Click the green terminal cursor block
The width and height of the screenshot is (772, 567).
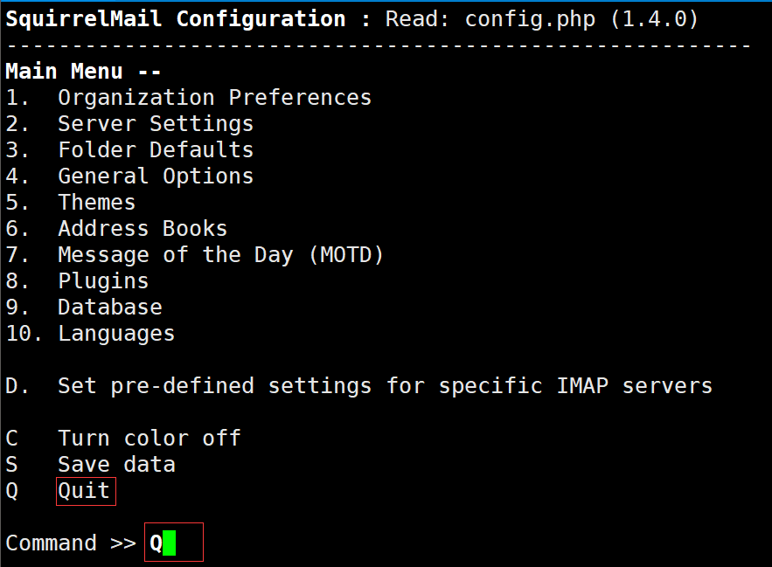coord(170,543)
